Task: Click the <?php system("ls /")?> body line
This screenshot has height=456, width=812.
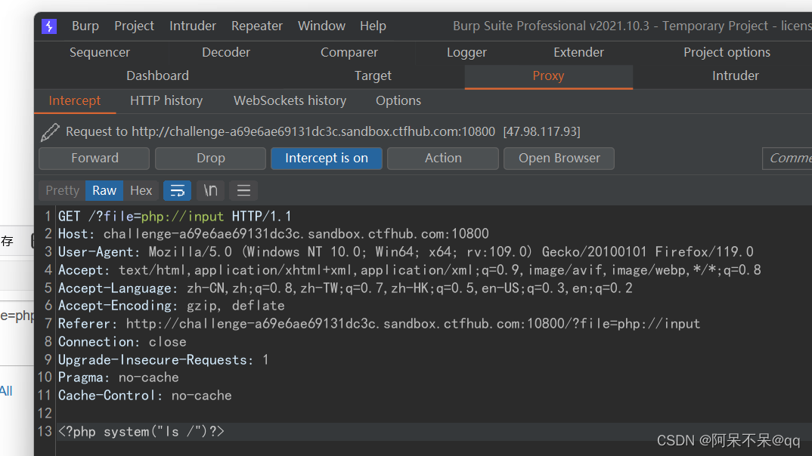Action: click(x=141, y=432)
